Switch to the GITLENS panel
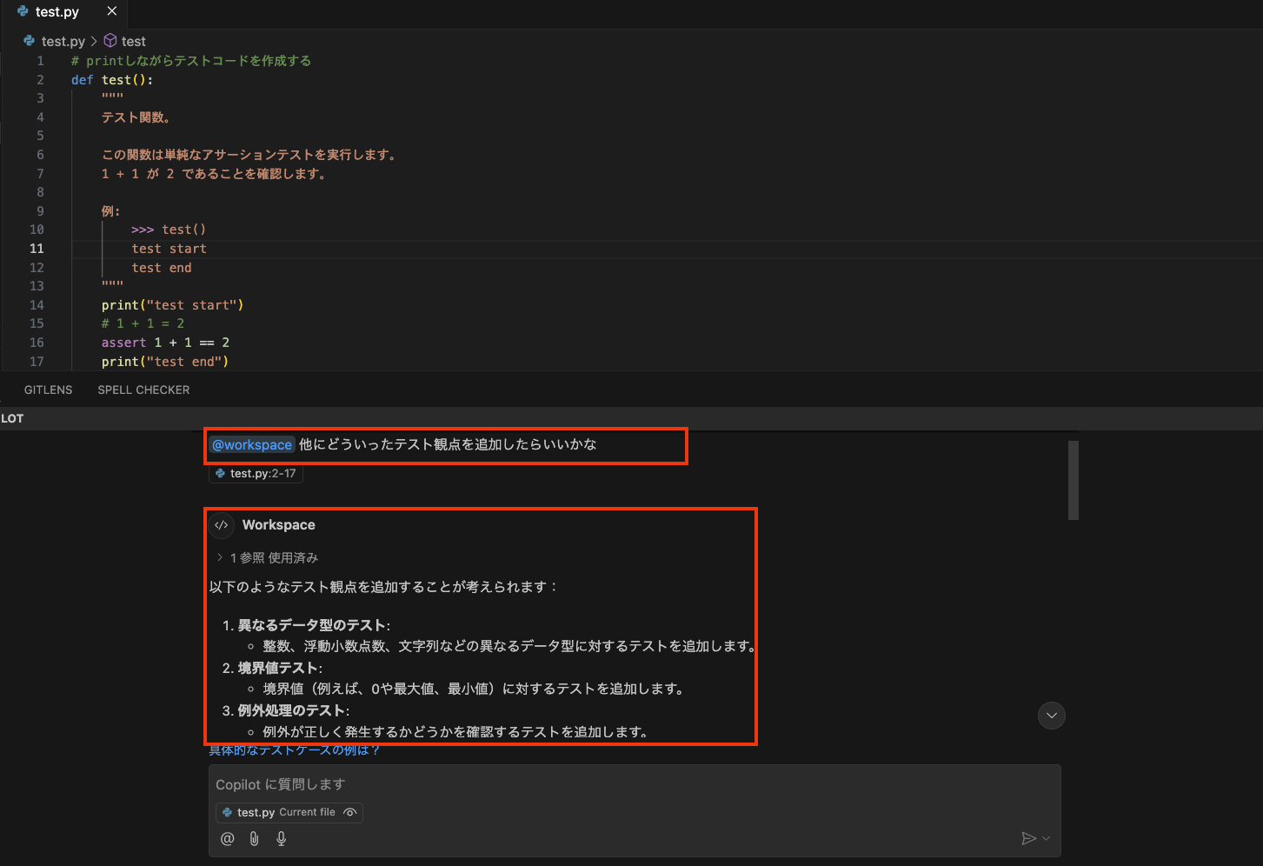Viewport: 1263px width, 866px height. (x=48, y=390)
